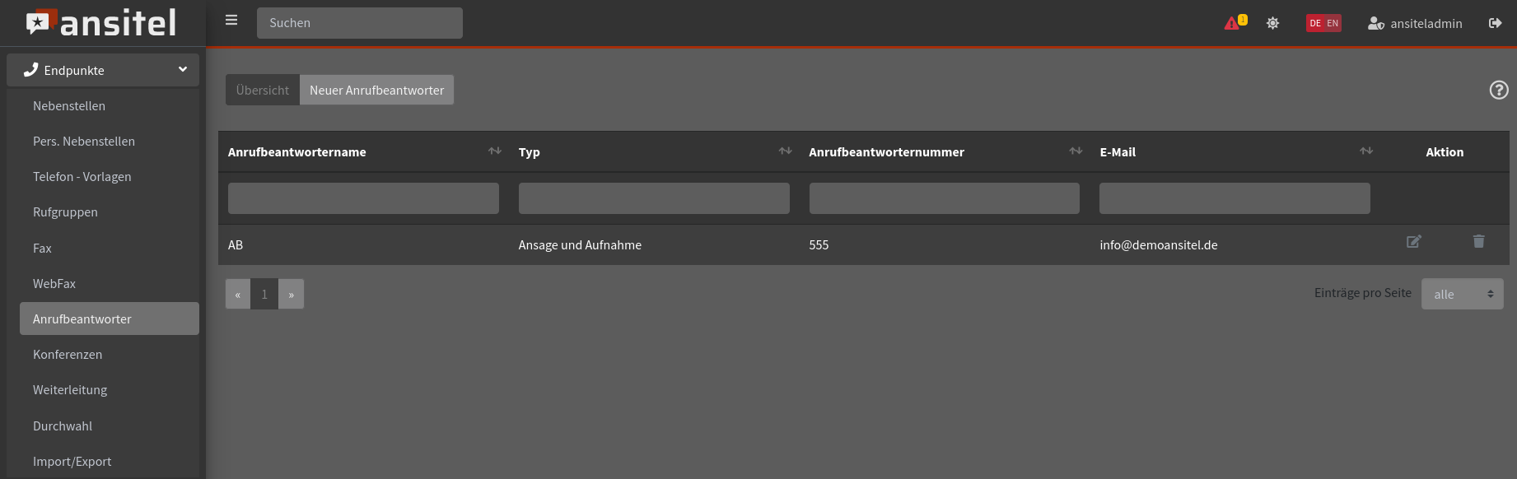This screenshot has height=479, width=1517.
Task: Open the Einträge pro Seite dropdown
Action: point(1462,294)
